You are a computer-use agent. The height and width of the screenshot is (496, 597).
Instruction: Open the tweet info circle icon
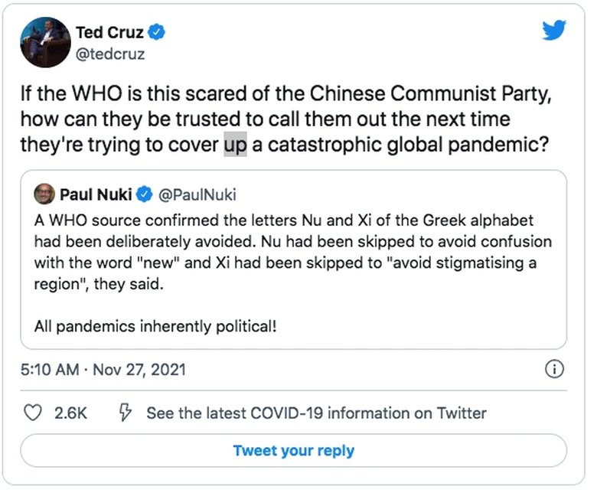553,370
